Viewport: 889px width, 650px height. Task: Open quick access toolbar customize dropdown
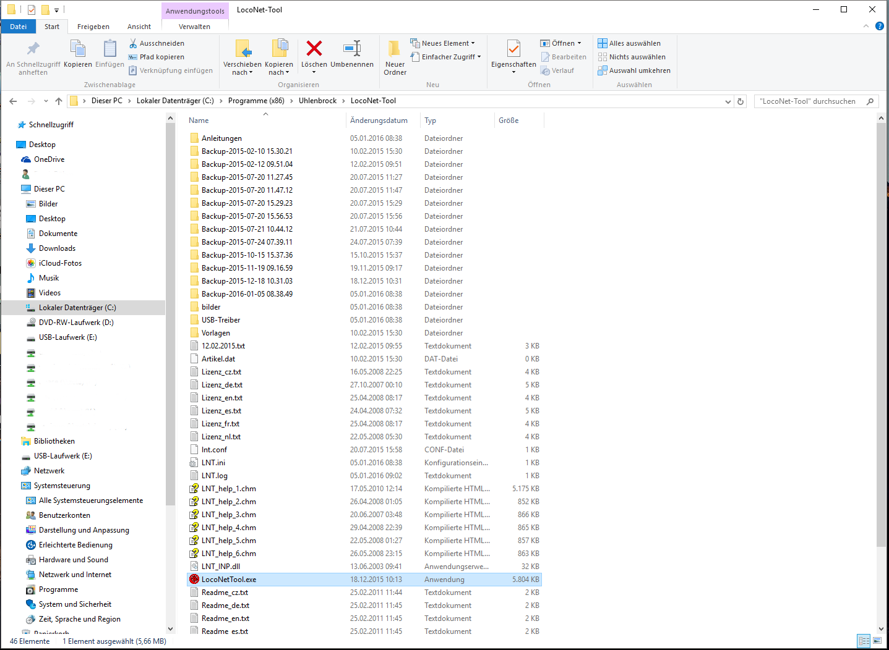point(56,10)
